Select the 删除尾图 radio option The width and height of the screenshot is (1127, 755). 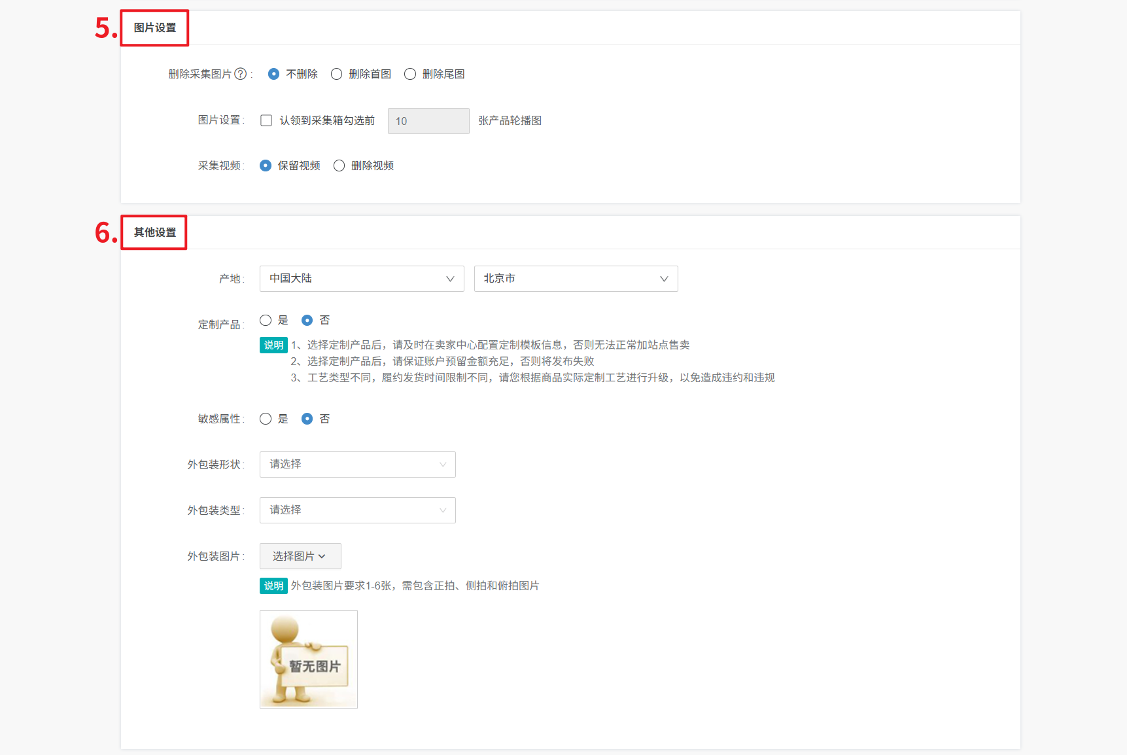(x=410, y=74)
